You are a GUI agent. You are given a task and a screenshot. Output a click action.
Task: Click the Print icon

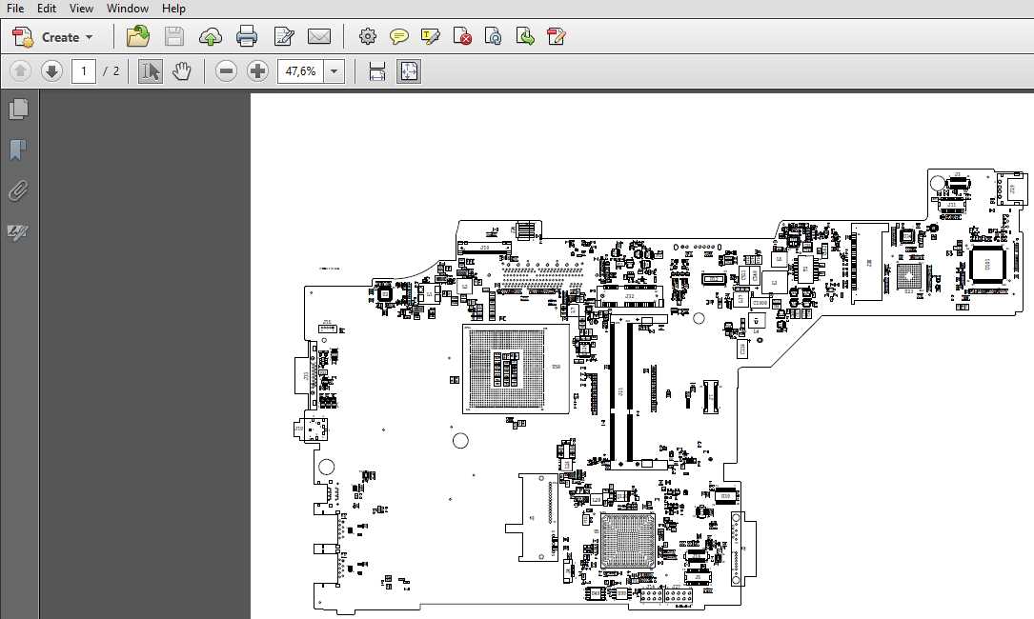pos(247,36)
